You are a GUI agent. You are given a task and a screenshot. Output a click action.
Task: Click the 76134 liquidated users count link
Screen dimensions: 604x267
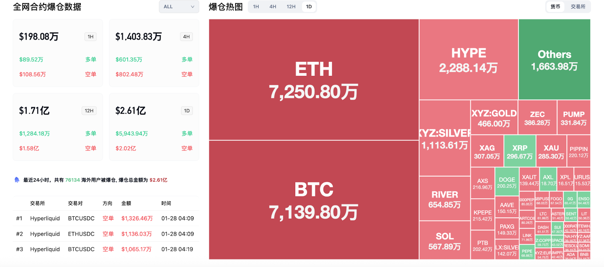point(72,180)
